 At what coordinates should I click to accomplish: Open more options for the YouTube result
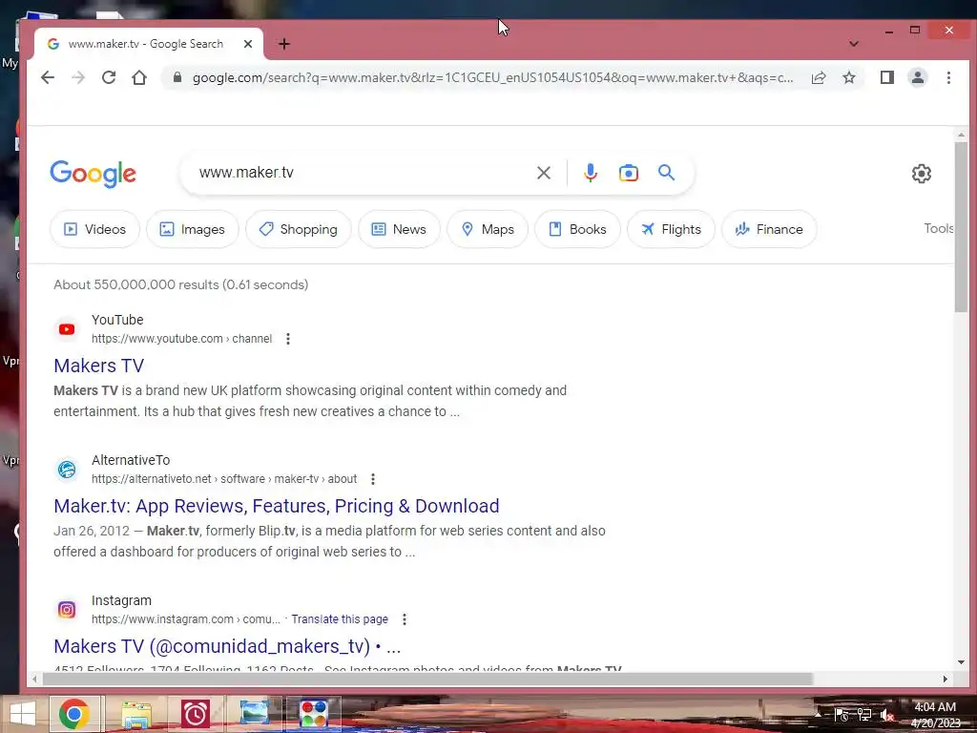pos(288,339)
